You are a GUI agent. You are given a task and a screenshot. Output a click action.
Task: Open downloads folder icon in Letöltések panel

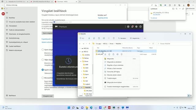click(173, 9)
